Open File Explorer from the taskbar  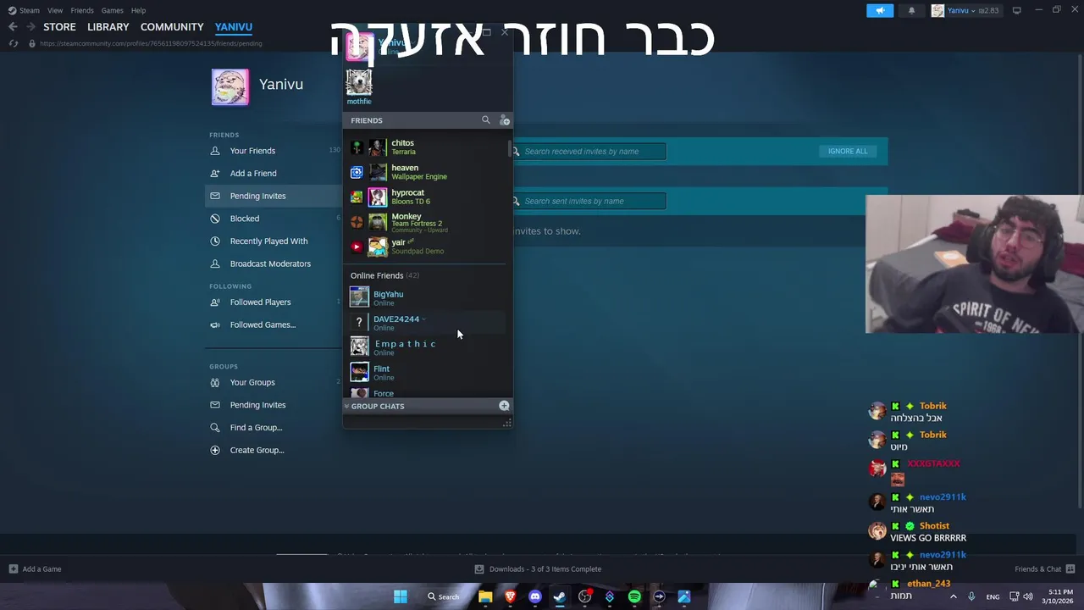(485, 596)
